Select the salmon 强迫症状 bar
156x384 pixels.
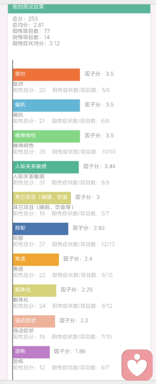pyautogui.click(x=34, y=321)
